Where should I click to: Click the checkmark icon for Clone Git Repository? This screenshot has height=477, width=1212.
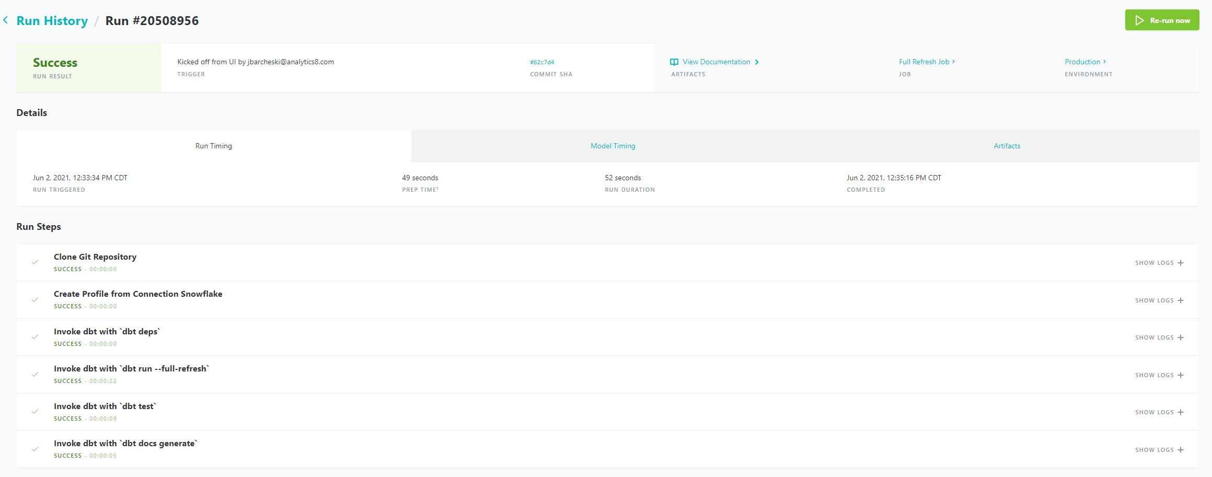pos(35,262)
